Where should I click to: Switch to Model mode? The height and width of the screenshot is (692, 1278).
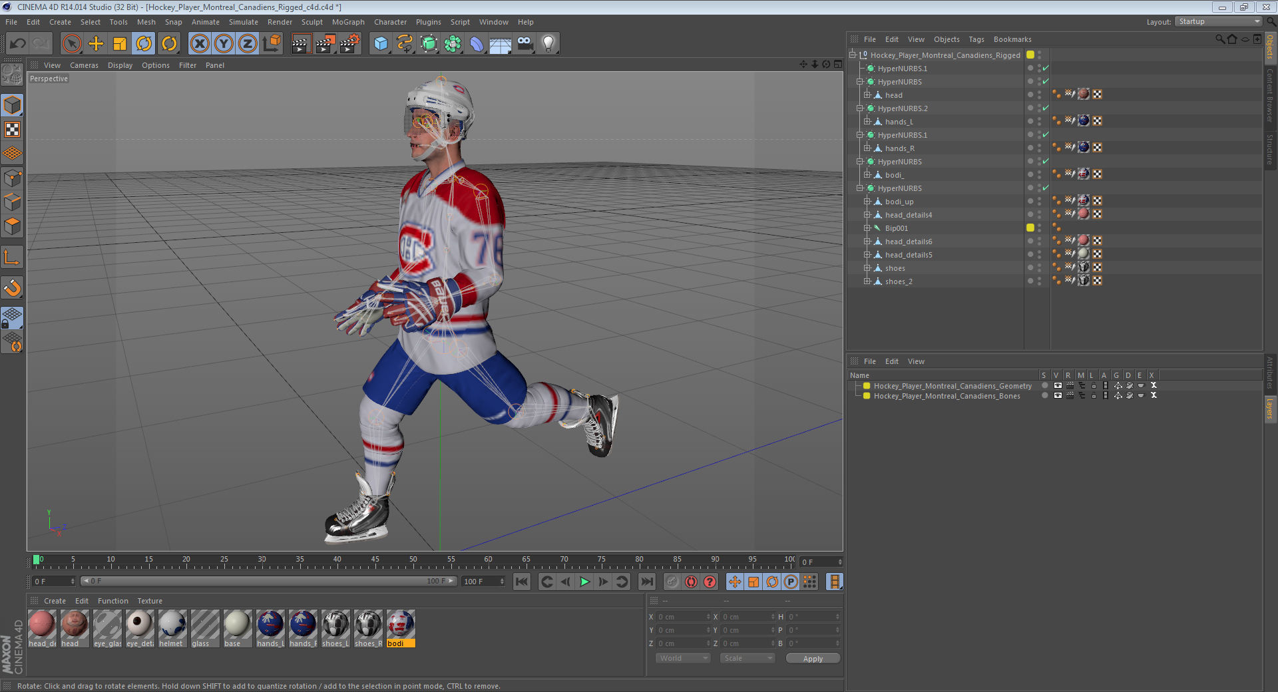pyautogui.click(x=12, y=105)
